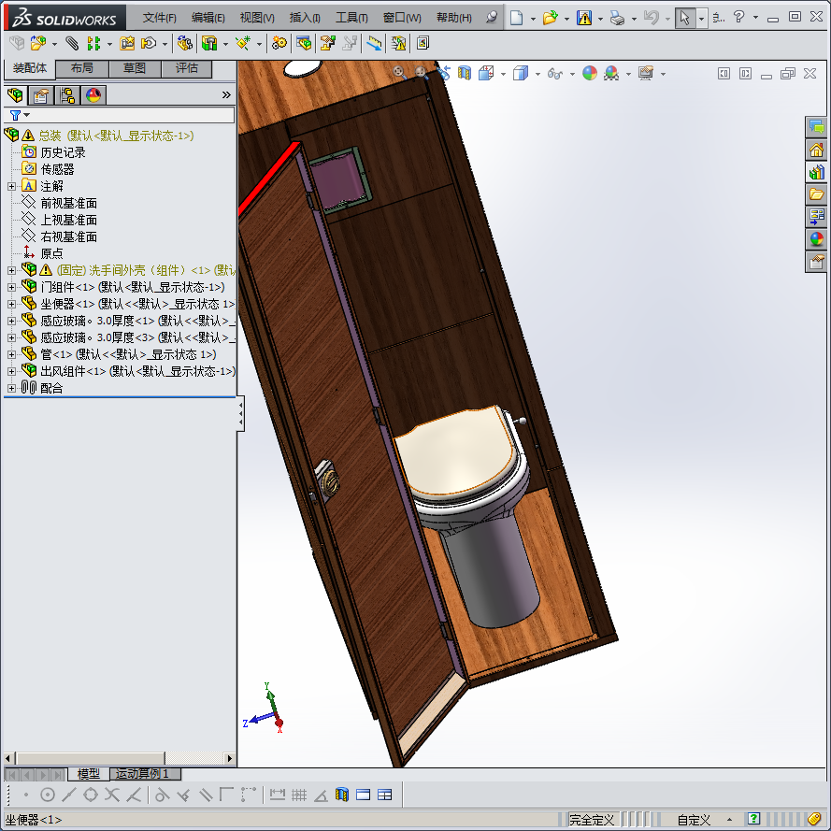Expand the 出风组件<1> tree node
Screen dimensions: 831x831
tap(11, 371)
